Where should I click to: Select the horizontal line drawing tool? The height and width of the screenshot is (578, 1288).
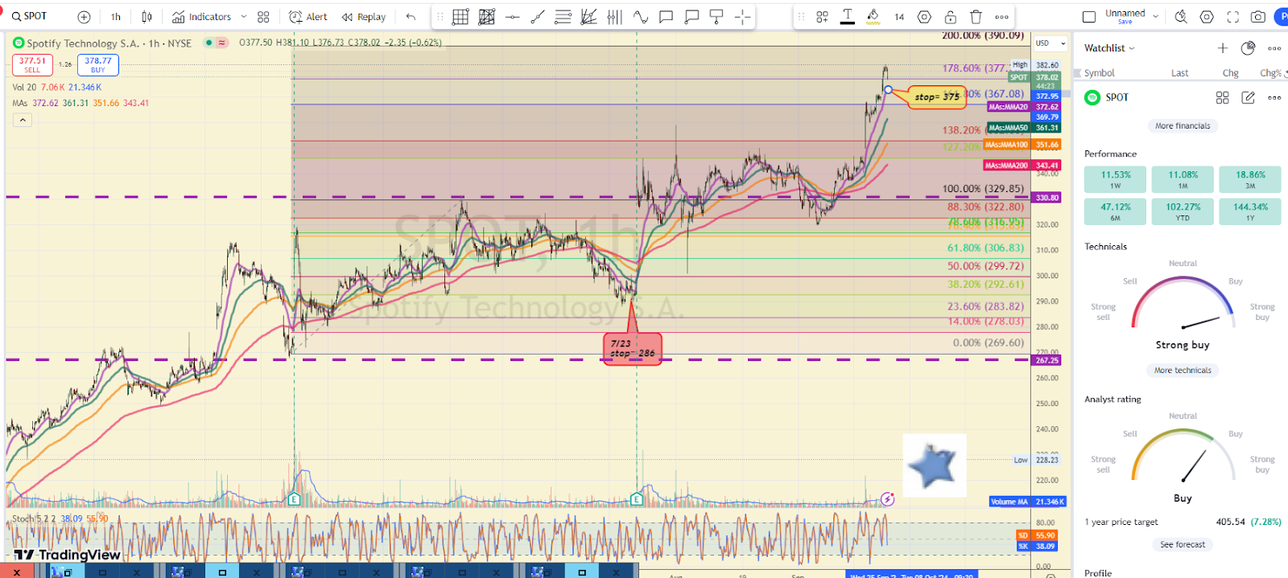click(x=512, y=17)
